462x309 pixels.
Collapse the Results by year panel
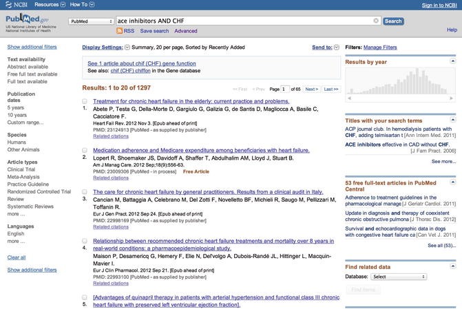[x=452, y=61]
